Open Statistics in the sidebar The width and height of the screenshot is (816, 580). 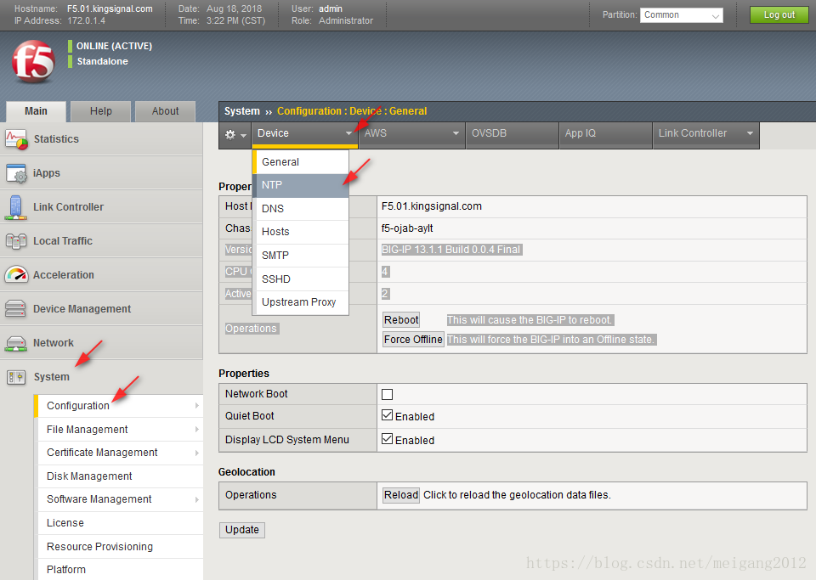click(101, 139)
